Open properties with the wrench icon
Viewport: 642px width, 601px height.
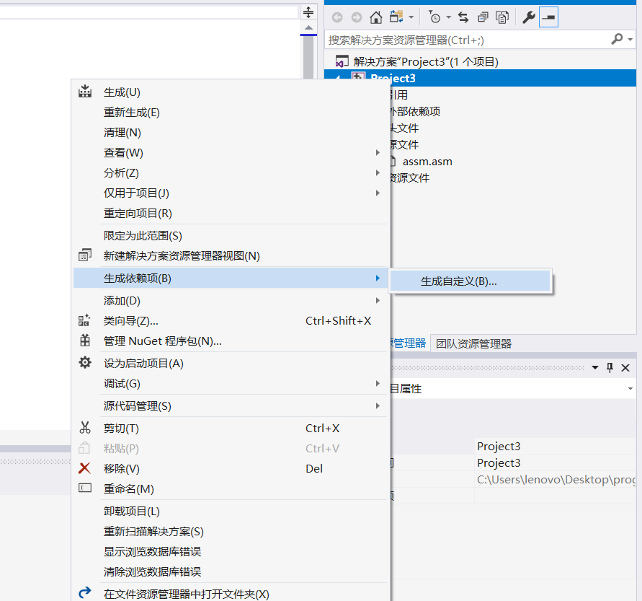point(529,17)
